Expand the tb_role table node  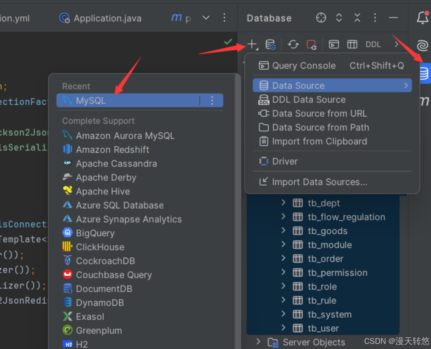pyautogui.click(x=283, y=286)
